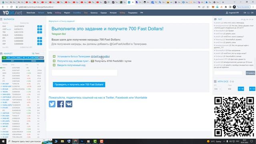This screenshot has height=144, width=256.
Task: Click the browser back arrow
Action: [x=3, y=7]
